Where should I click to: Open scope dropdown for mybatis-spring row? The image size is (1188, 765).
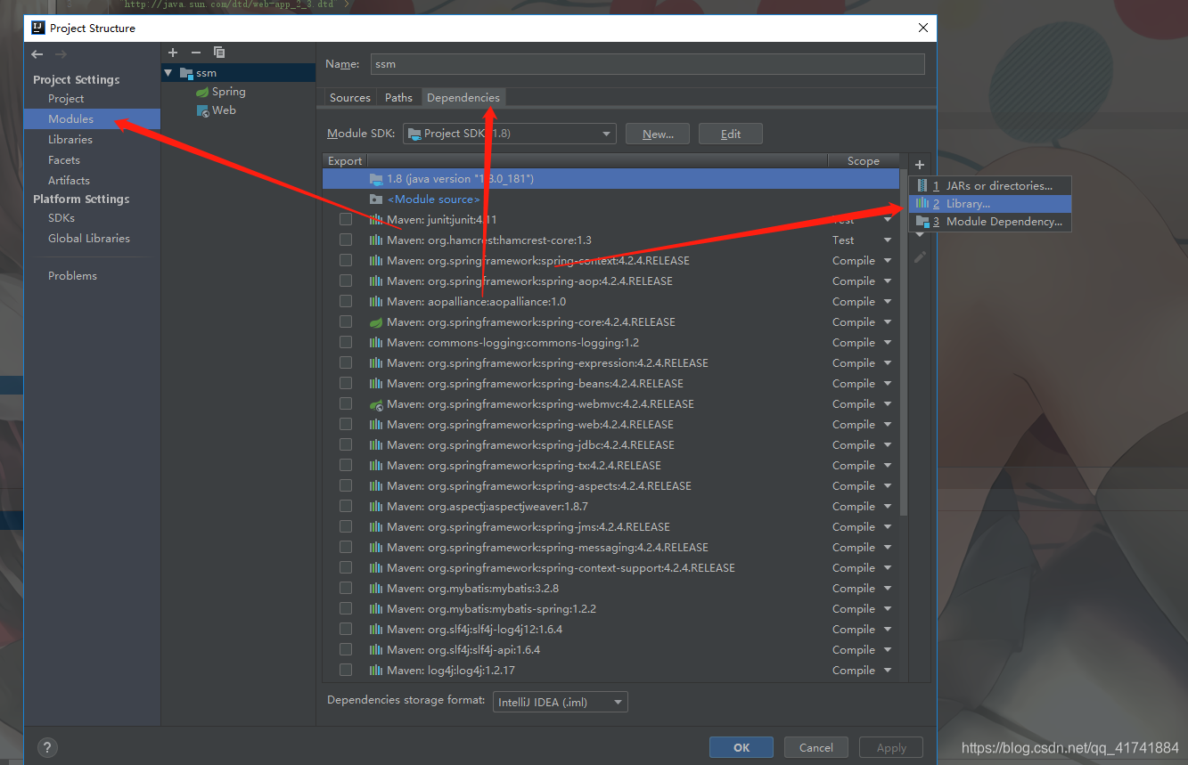(888, 609)
